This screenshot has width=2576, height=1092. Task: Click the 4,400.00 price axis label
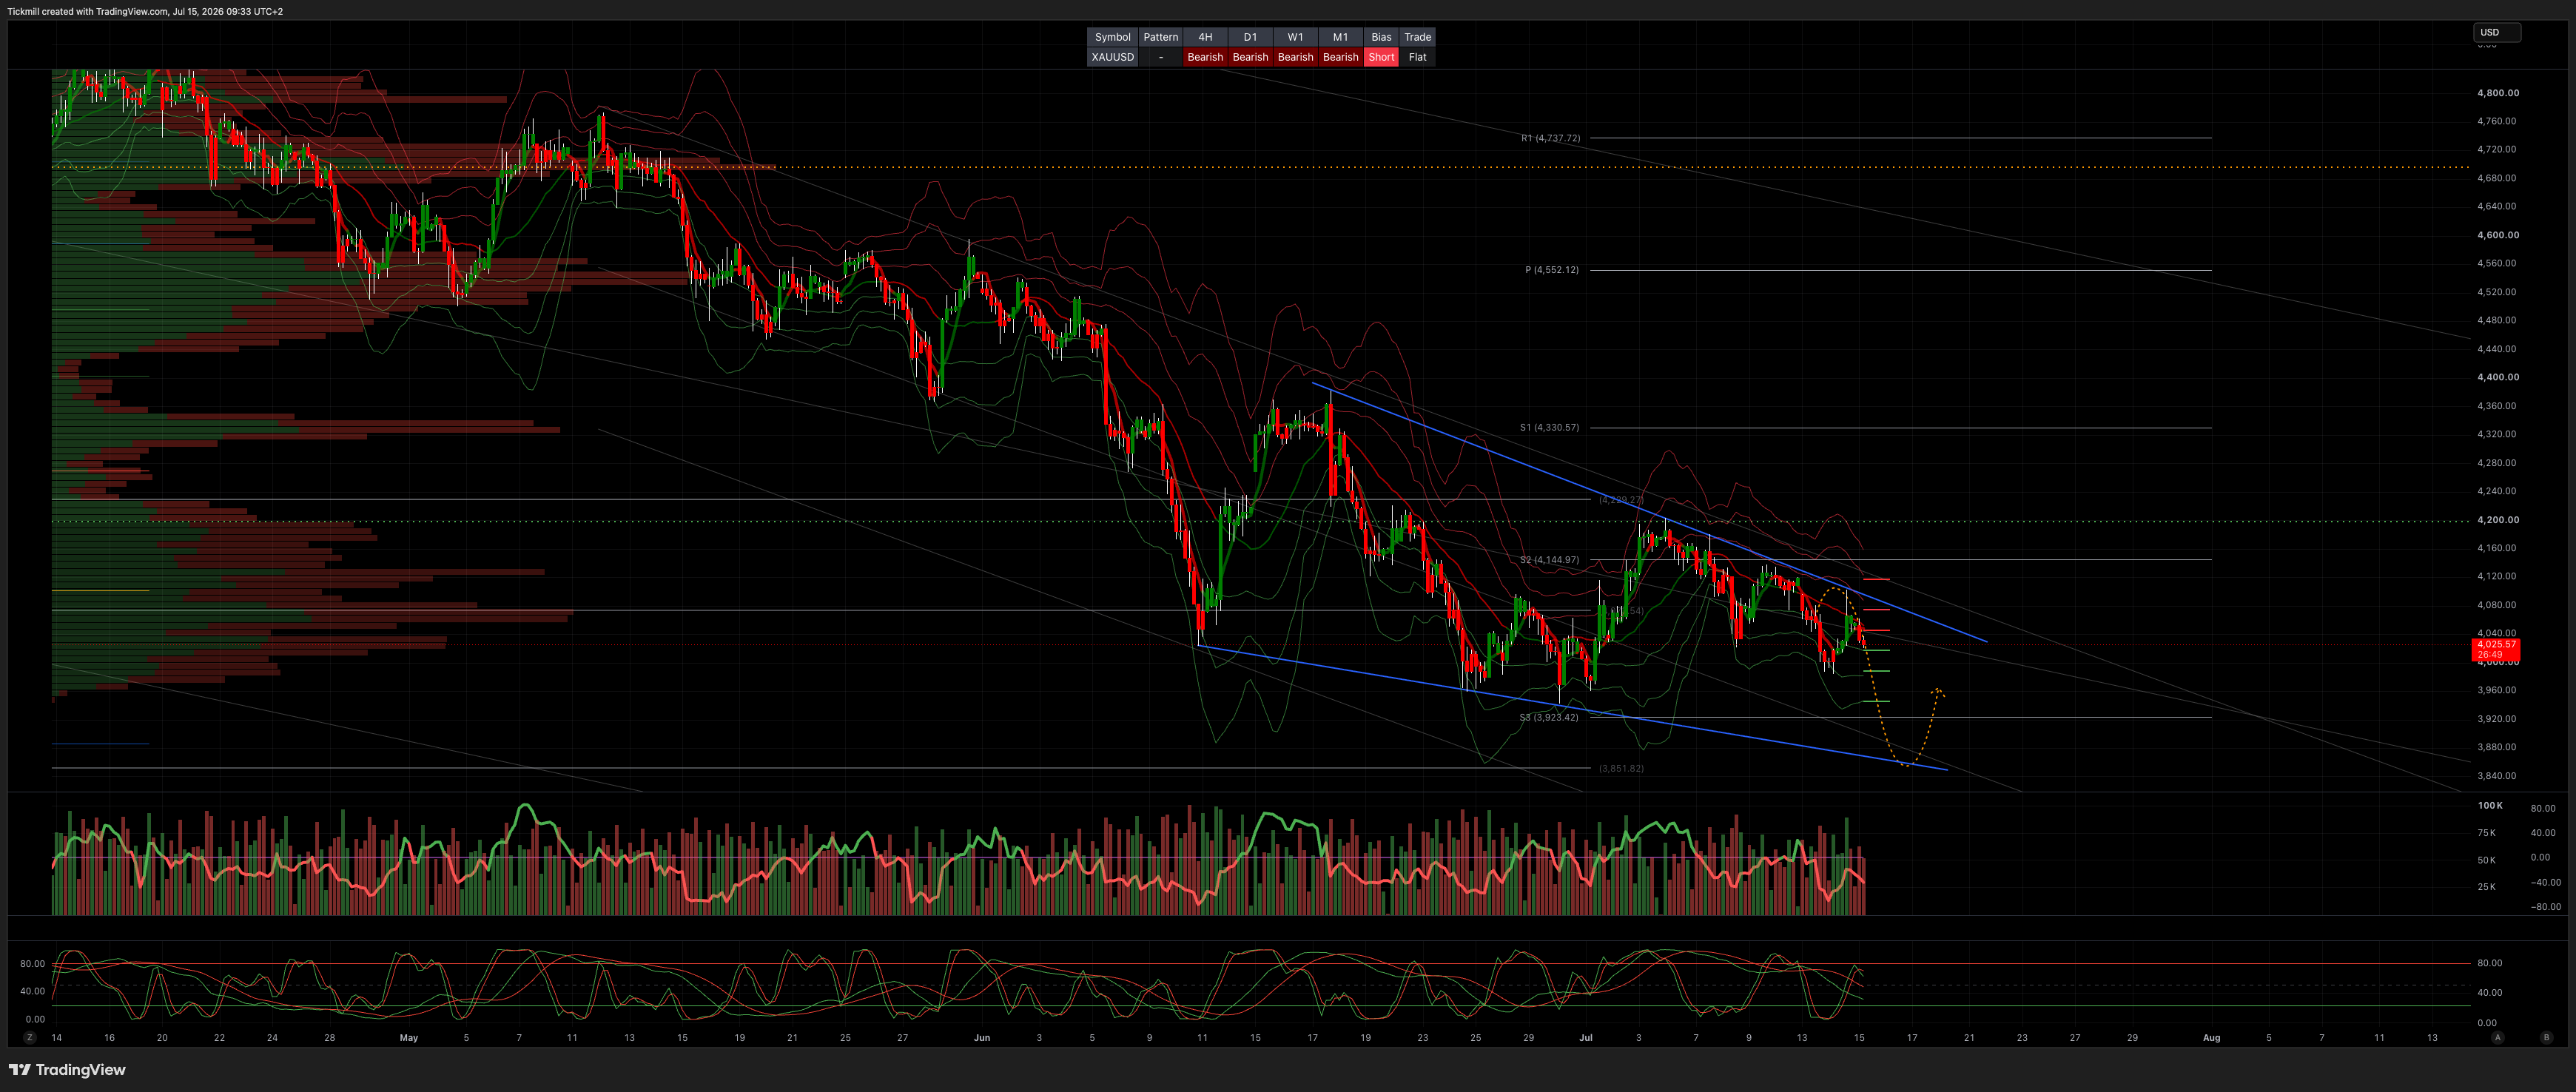click(x=2498, y=377)
